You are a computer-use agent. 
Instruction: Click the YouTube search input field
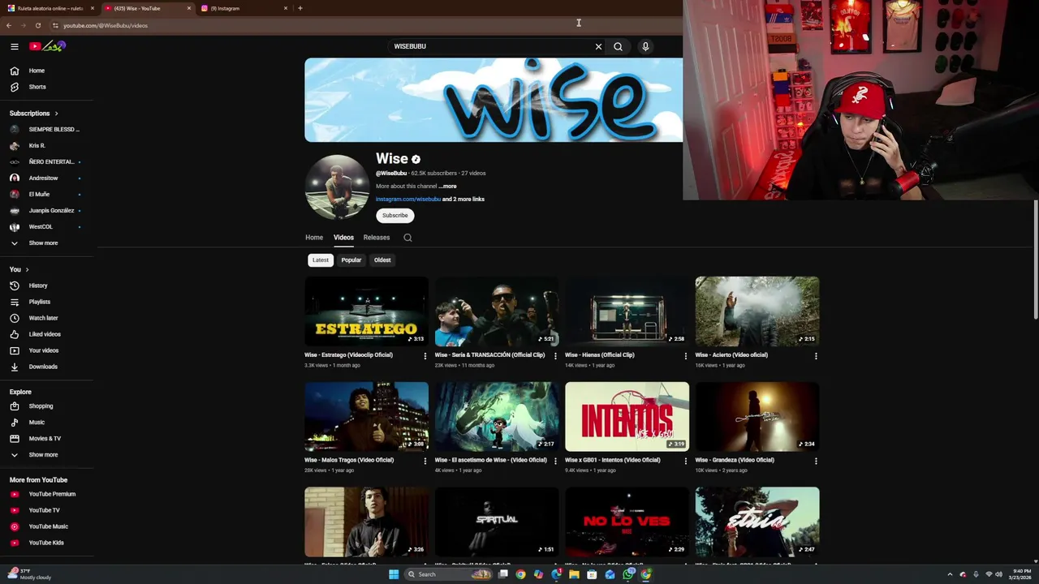491,46
